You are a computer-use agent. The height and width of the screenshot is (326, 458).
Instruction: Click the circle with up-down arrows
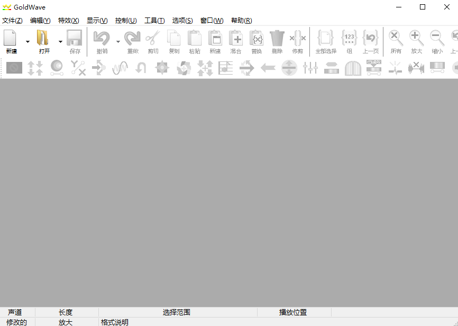[x=289, y=68]
